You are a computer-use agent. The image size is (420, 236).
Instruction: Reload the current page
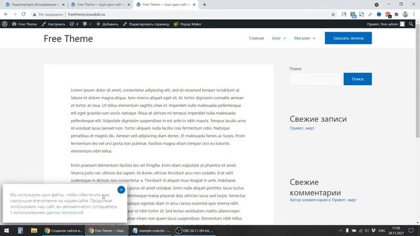coord(24,14)
